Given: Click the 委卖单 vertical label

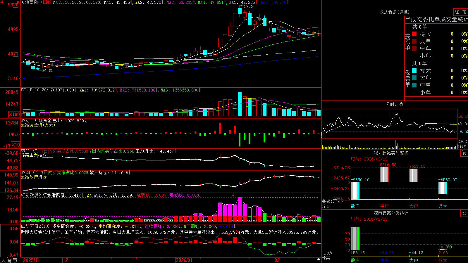Looking at the screenshot, I should 408,78.
